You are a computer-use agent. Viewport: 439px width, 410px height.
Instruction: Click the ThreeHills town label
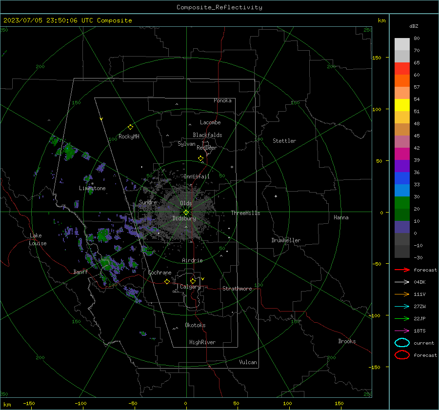coord(245,213)
